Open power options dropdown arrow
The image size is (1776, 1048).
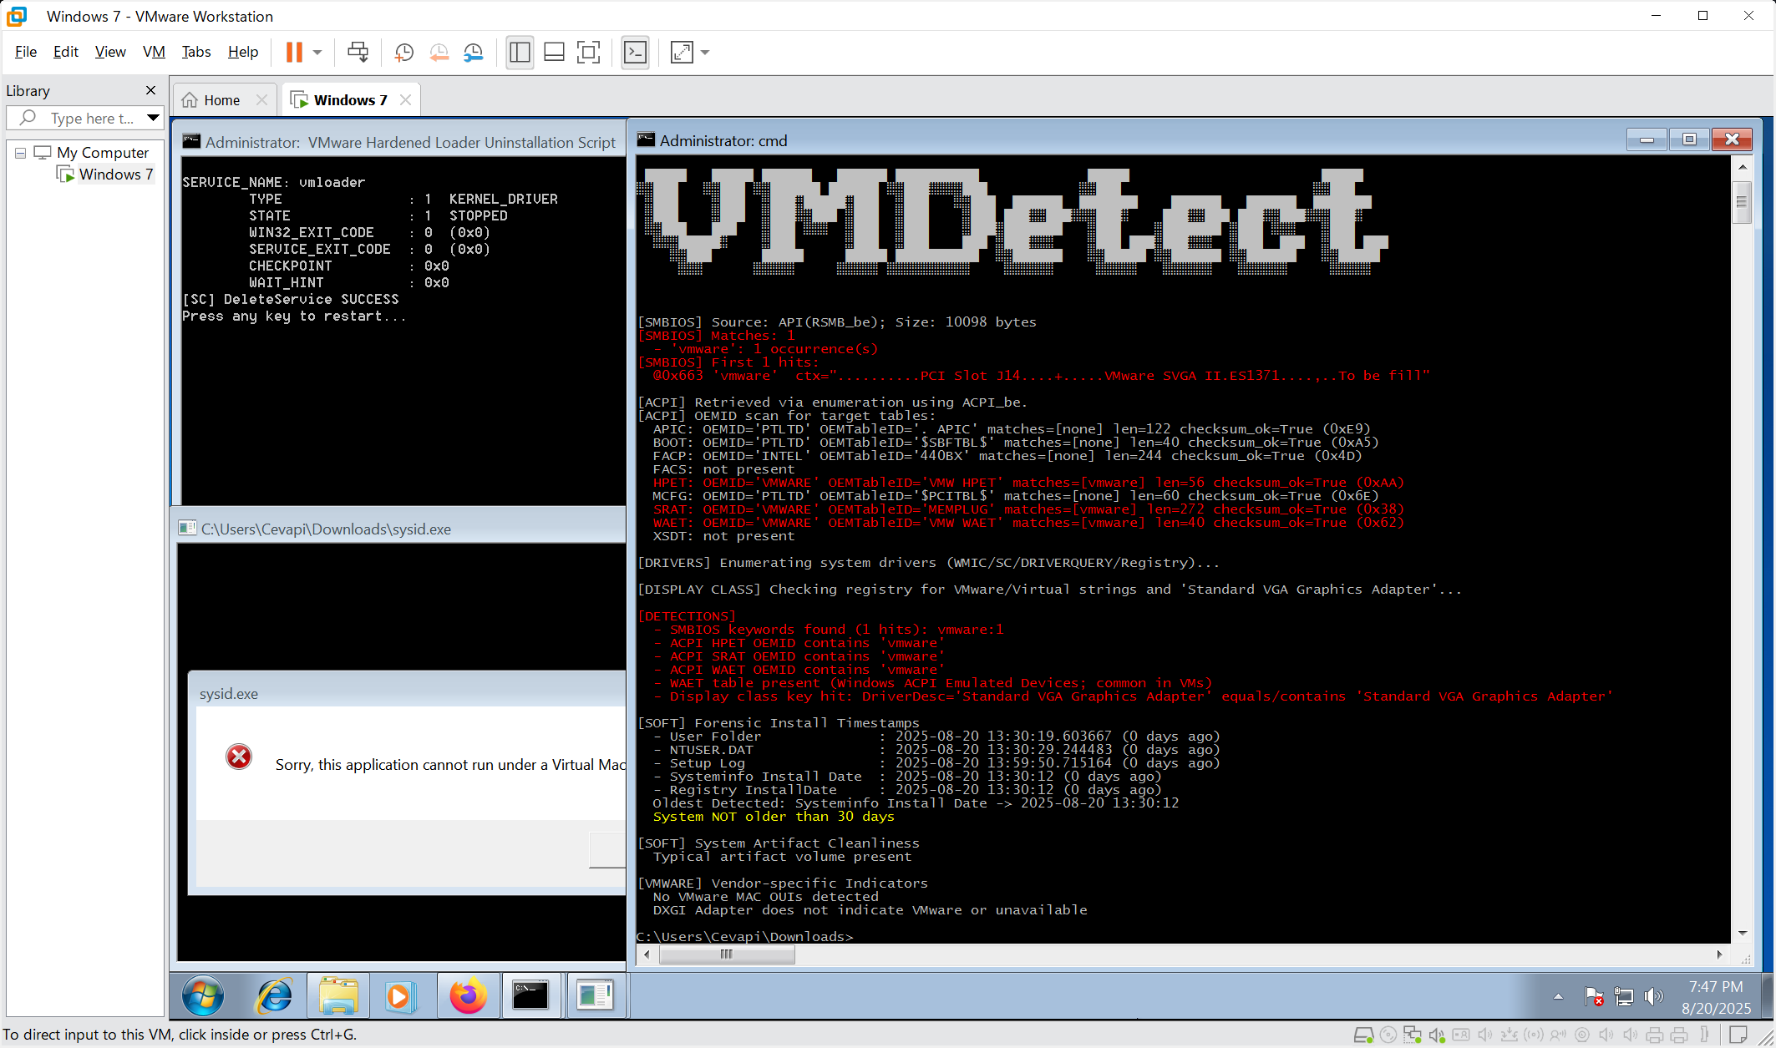[317, 52]
